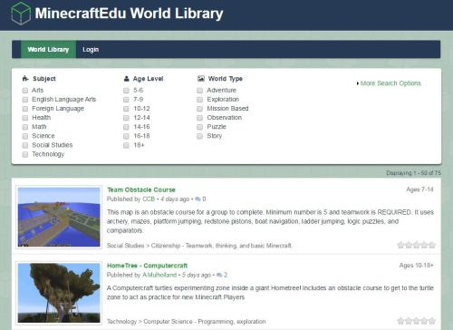Check the 5-6 age level box
Screen dimensions: 453x330
click(126, 91)
